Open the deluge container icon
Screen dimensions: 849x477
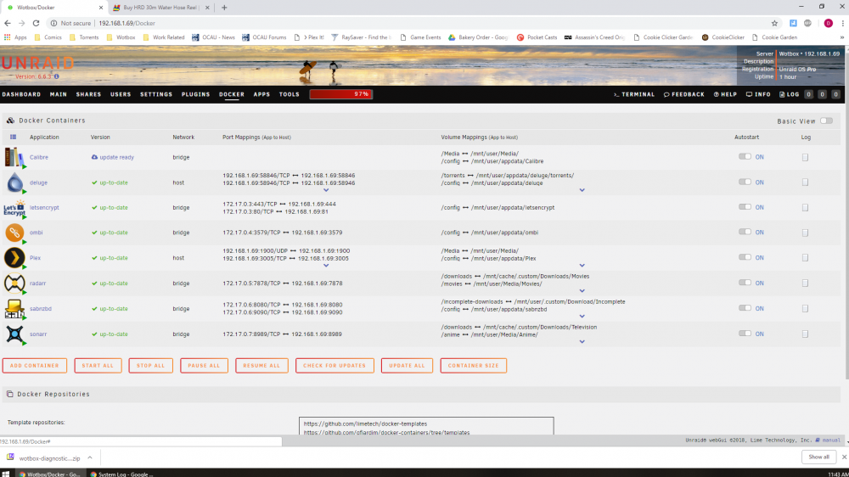click(14, 182)
